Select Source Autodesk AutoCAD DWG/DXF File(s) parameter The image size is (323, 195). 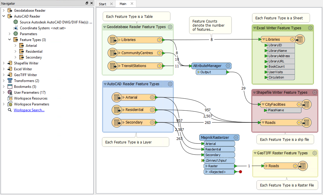(x=56, y=22)
